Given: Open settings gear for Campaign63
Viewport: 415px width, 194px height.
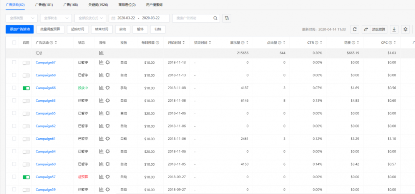Looking at the screenshot, I should 108,100.
